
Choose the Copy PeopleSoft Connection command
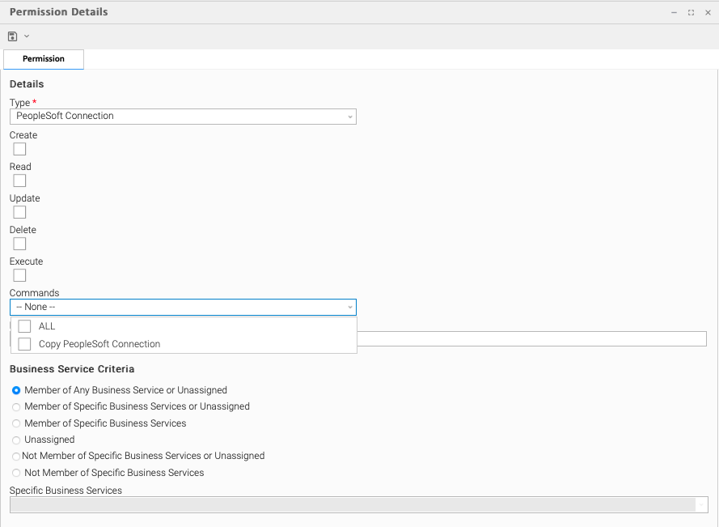[x=25, y=344]
